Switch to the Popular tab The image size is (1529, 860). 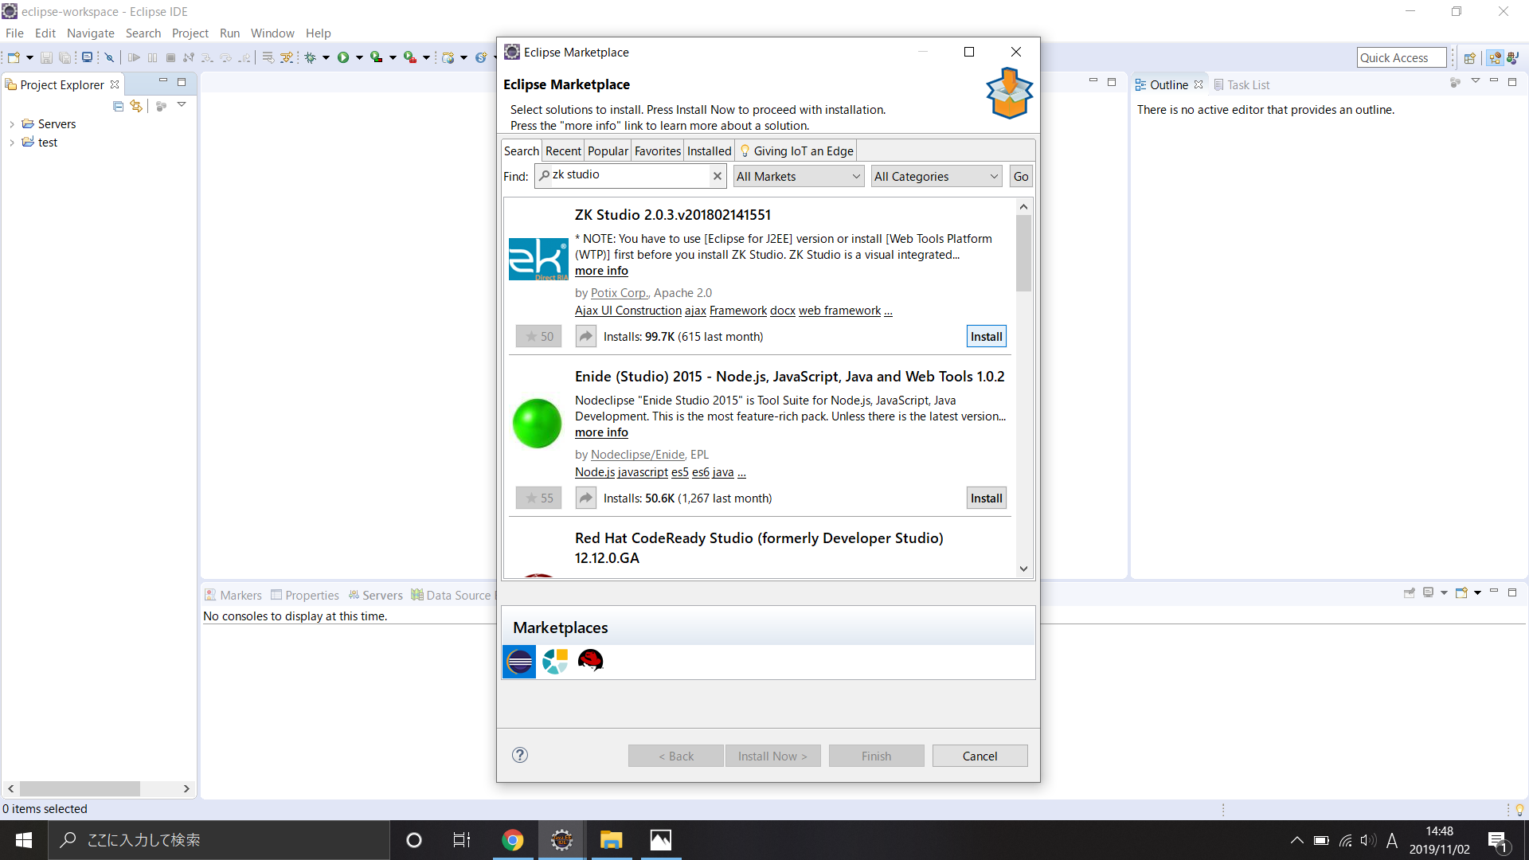(x=608, y=150)
